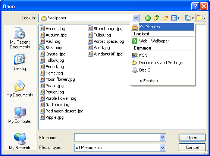This screenshot has height=156, width=210.
Task: Select the Friend.jpg file icon
Action: point(42,67)
